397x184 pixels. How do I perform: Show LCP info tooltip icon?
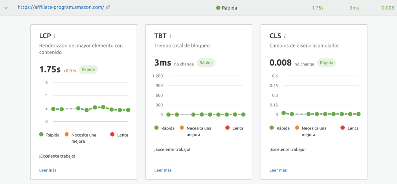pyautogui.click(x=54, y=36)
